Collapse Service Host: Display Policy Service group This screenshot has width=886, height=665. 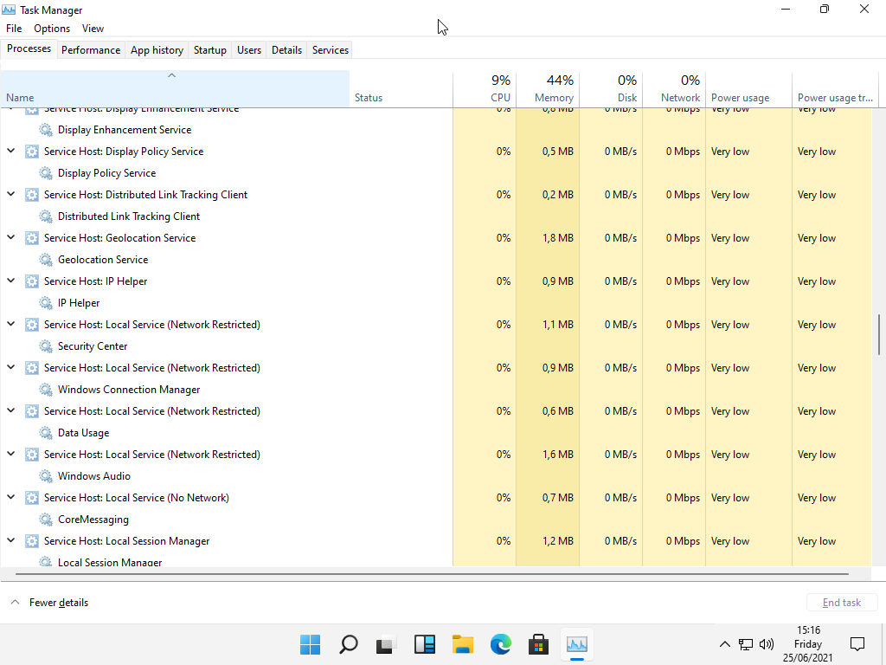[x=11, y=151]
